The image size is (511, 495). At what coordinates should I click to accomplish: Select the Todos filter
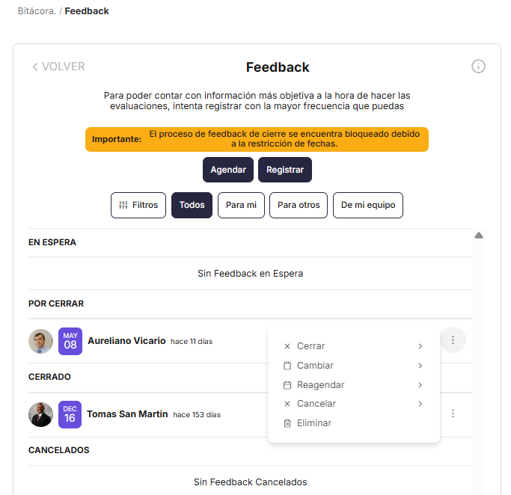point(192,205)
